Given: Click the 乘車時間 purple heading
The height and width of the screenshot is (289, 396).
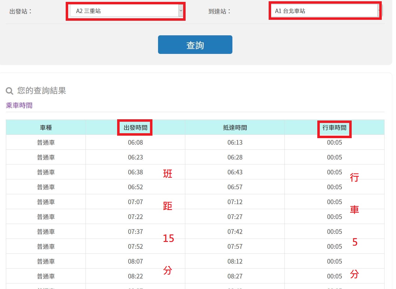Looking at the screenshot, I should coord(19,105).
